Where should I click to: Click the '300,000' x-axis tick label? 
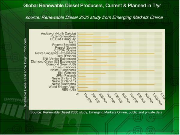(103, 98)
